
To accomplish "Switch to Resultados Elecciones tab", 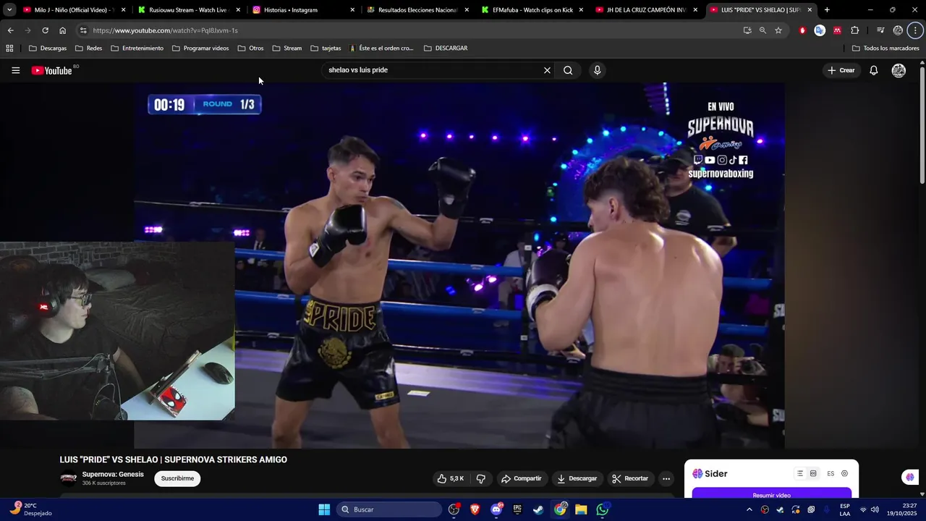I will [417, 10].
